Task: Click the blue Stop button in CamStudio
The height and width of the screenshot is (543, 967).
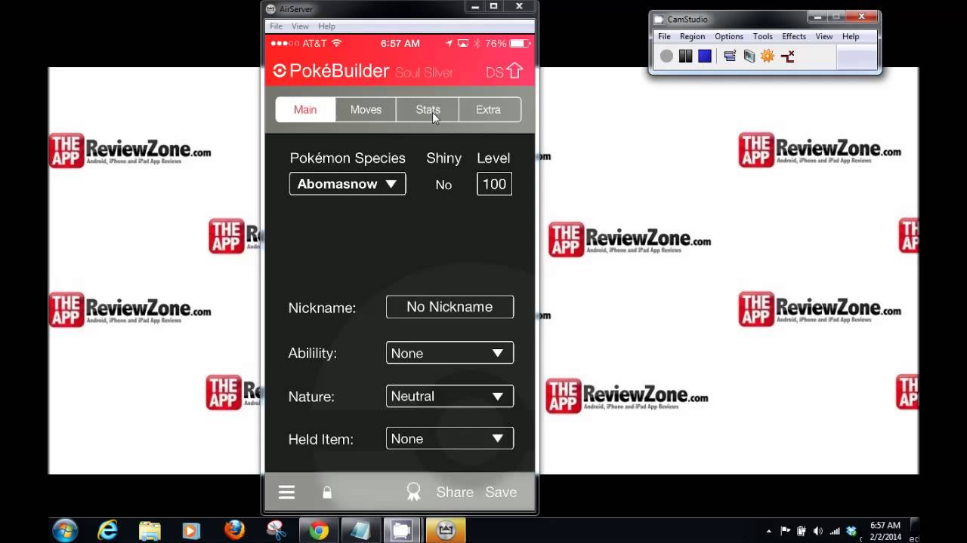Action: tap(705, 56)
